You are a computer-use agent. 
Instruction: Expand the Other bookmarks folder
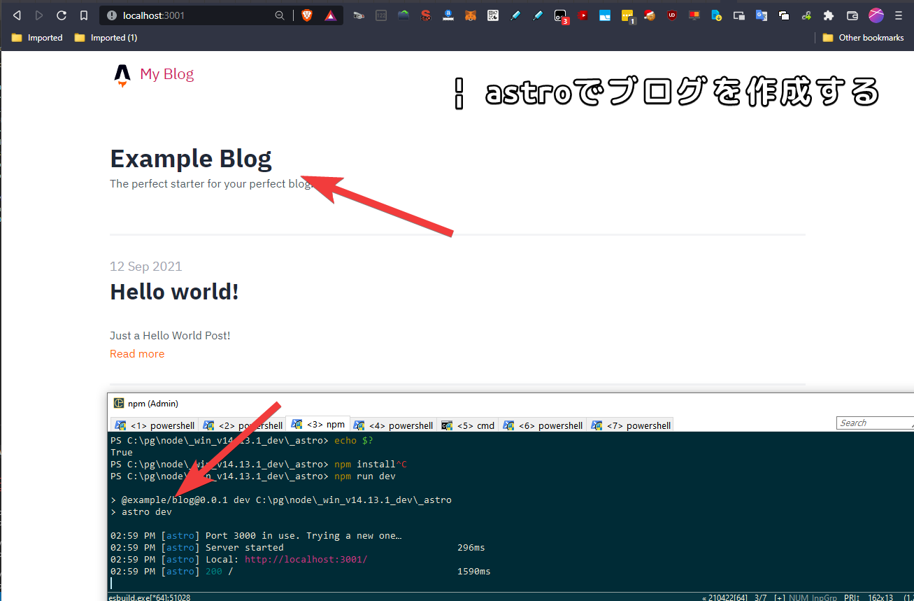click(x=864, y=38)
